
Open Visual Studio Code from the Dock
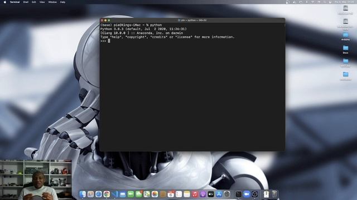[115, 194]
